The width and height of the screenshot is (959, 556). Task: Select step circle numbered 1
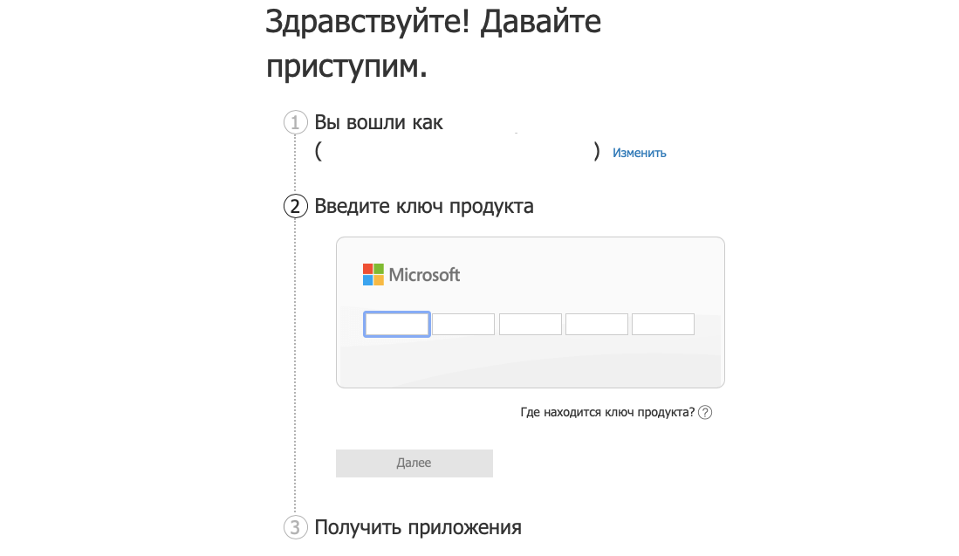click(x=295, y=122)
